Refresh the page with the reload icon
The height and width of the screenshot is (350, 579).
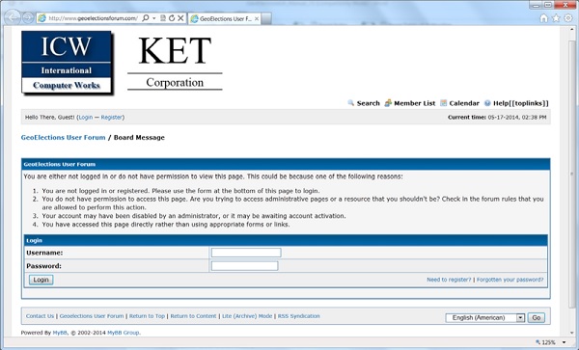(172, 18)
